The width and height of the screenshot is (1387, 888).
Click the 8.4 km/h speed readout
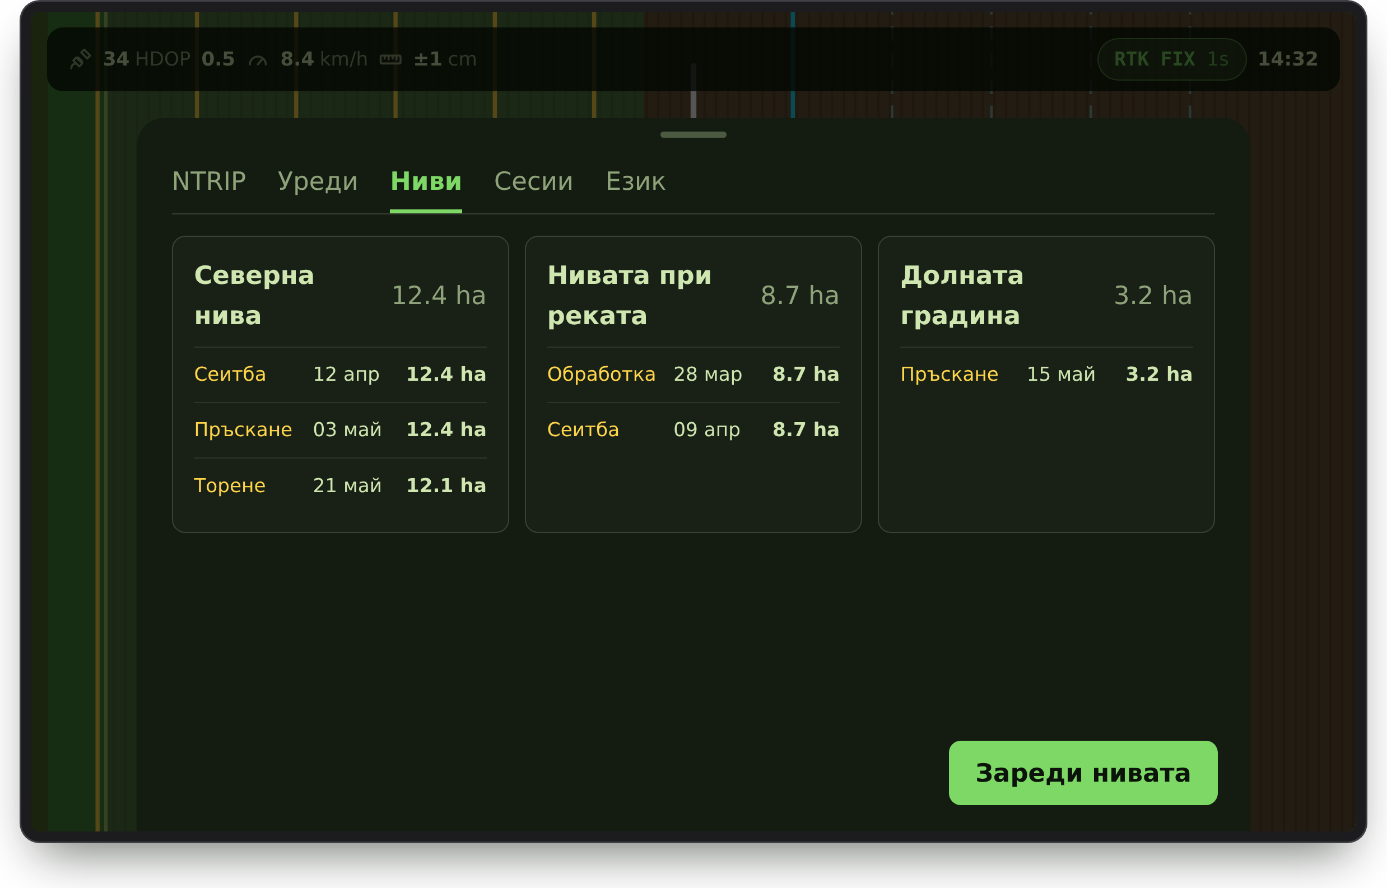(x=324, y=59)
